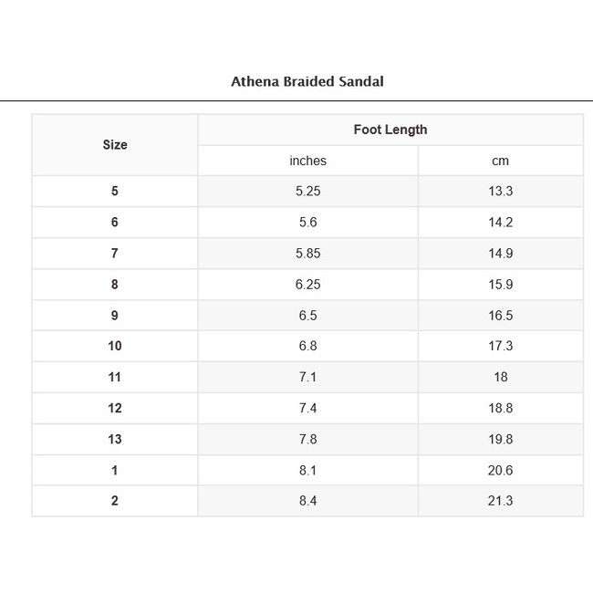Click the 17.3 cm cell

[500, 347]
